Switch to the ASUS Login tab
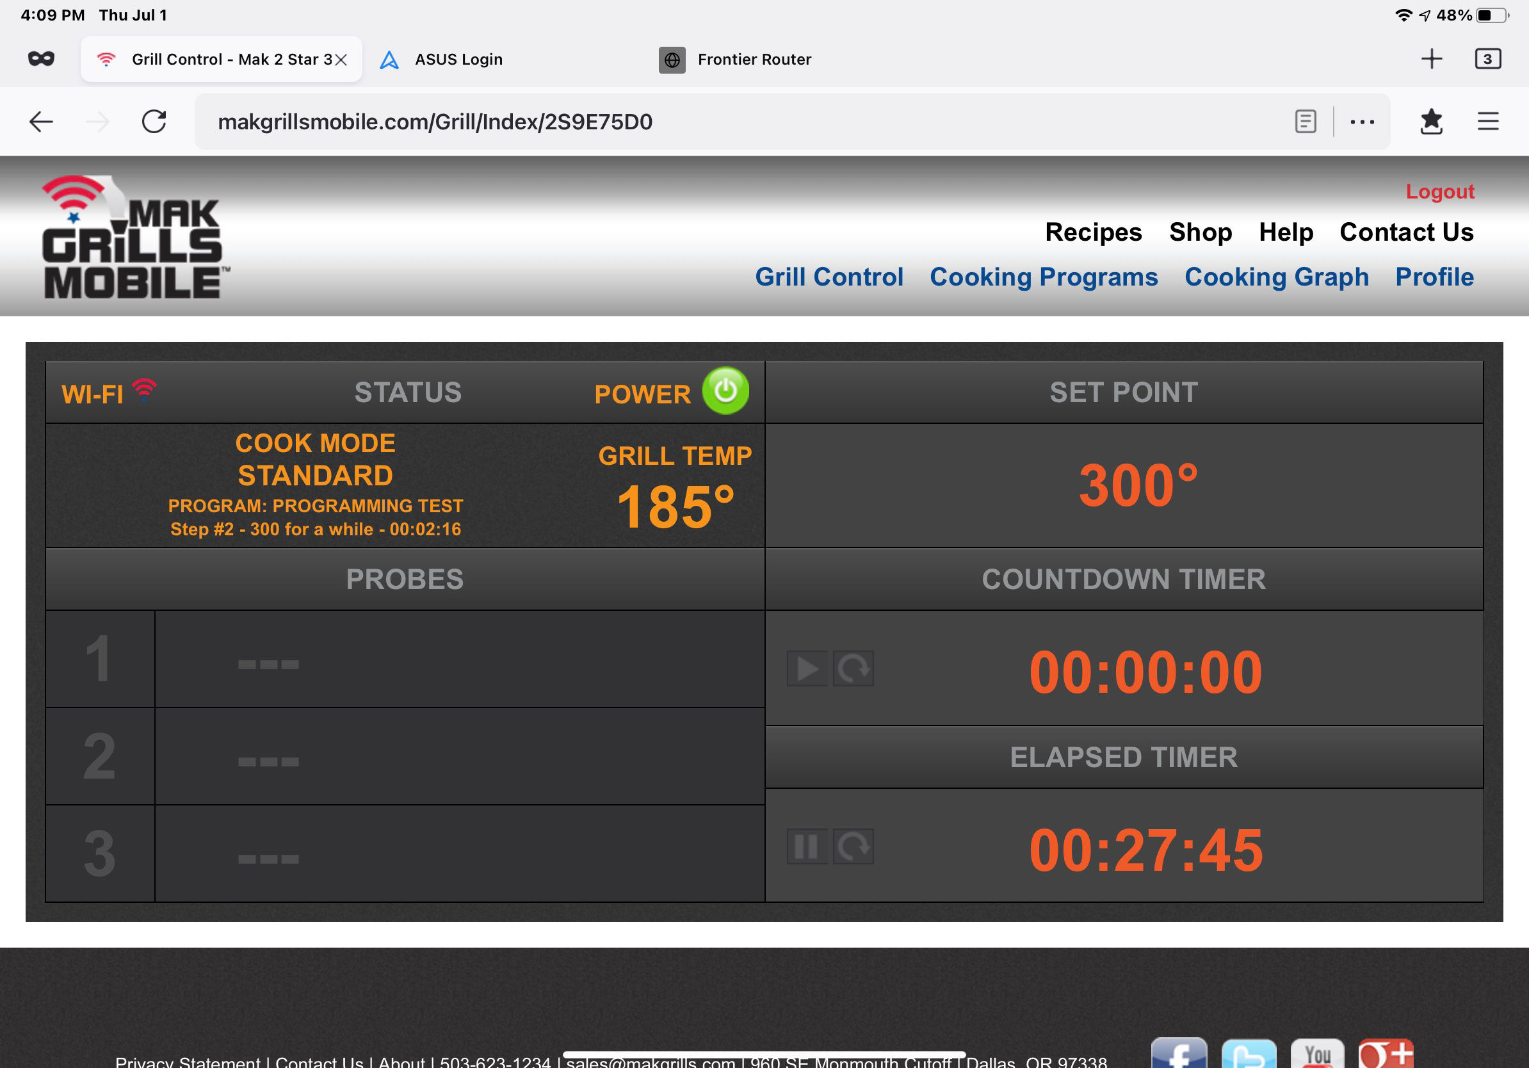 [458, 60]
